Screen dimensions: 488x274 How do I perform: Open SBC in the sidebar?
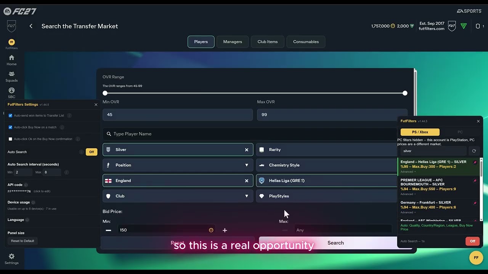click(11, 93)
